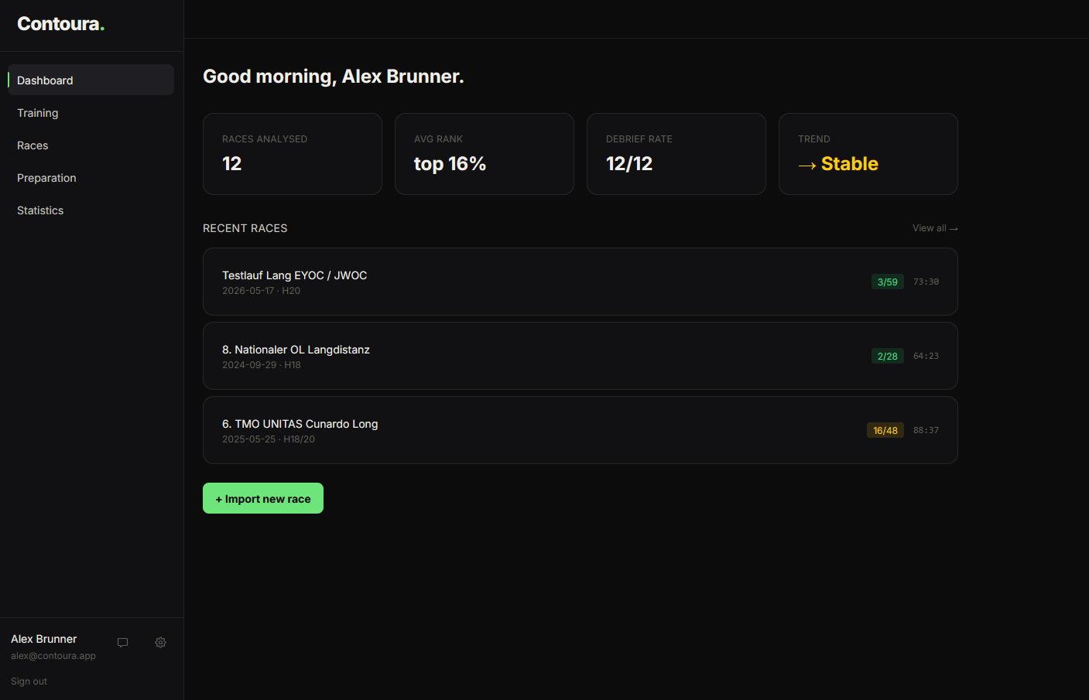Open the 8. Nationaler OL Langdistanz race
The image size is (1089, 700).
pyautogui.click(x=580, y=356)
